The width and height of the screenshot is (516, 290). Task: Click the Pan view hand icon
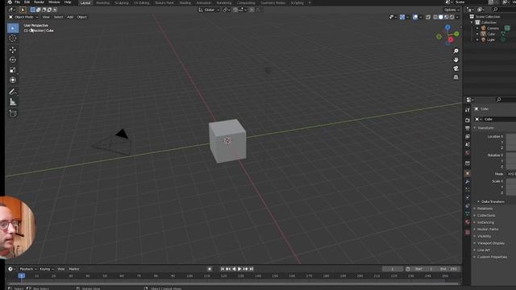point(456,60)
